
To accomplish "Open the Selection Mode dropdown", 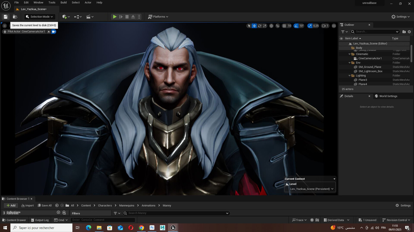I will (40, 17).
